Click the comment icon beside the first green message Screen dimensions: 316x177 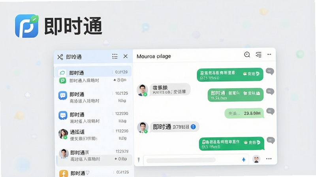point(270,72)
